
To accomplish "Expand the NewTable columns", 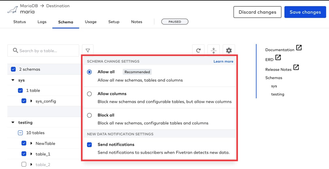I will coord(31,143).
